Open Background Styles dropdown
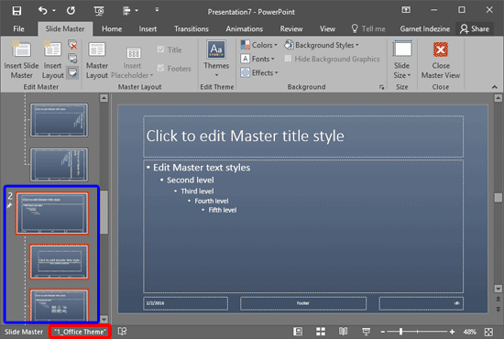Screen dimensions: 504x339 (322, 45)
